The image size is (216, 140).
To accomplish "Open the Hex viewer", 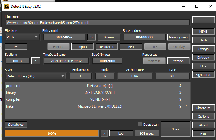I will (x=203, y=66).
